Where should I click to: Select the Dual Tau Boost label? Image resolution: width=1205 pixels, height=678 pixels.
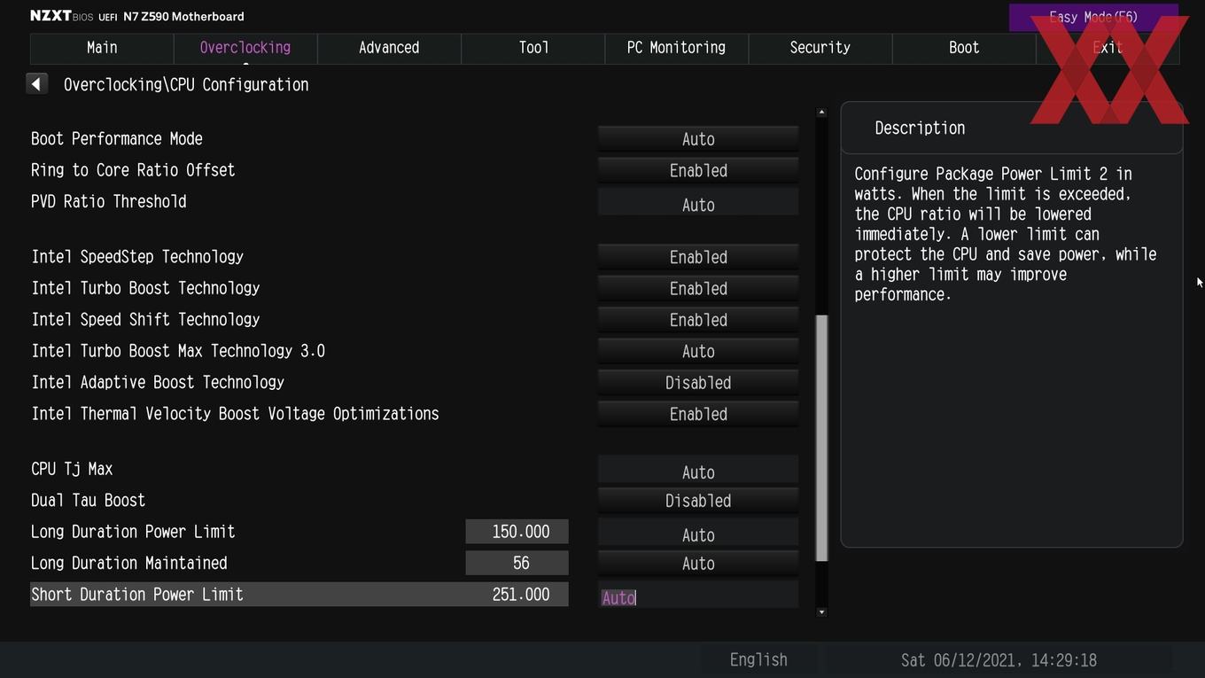(x=88, y=501)
